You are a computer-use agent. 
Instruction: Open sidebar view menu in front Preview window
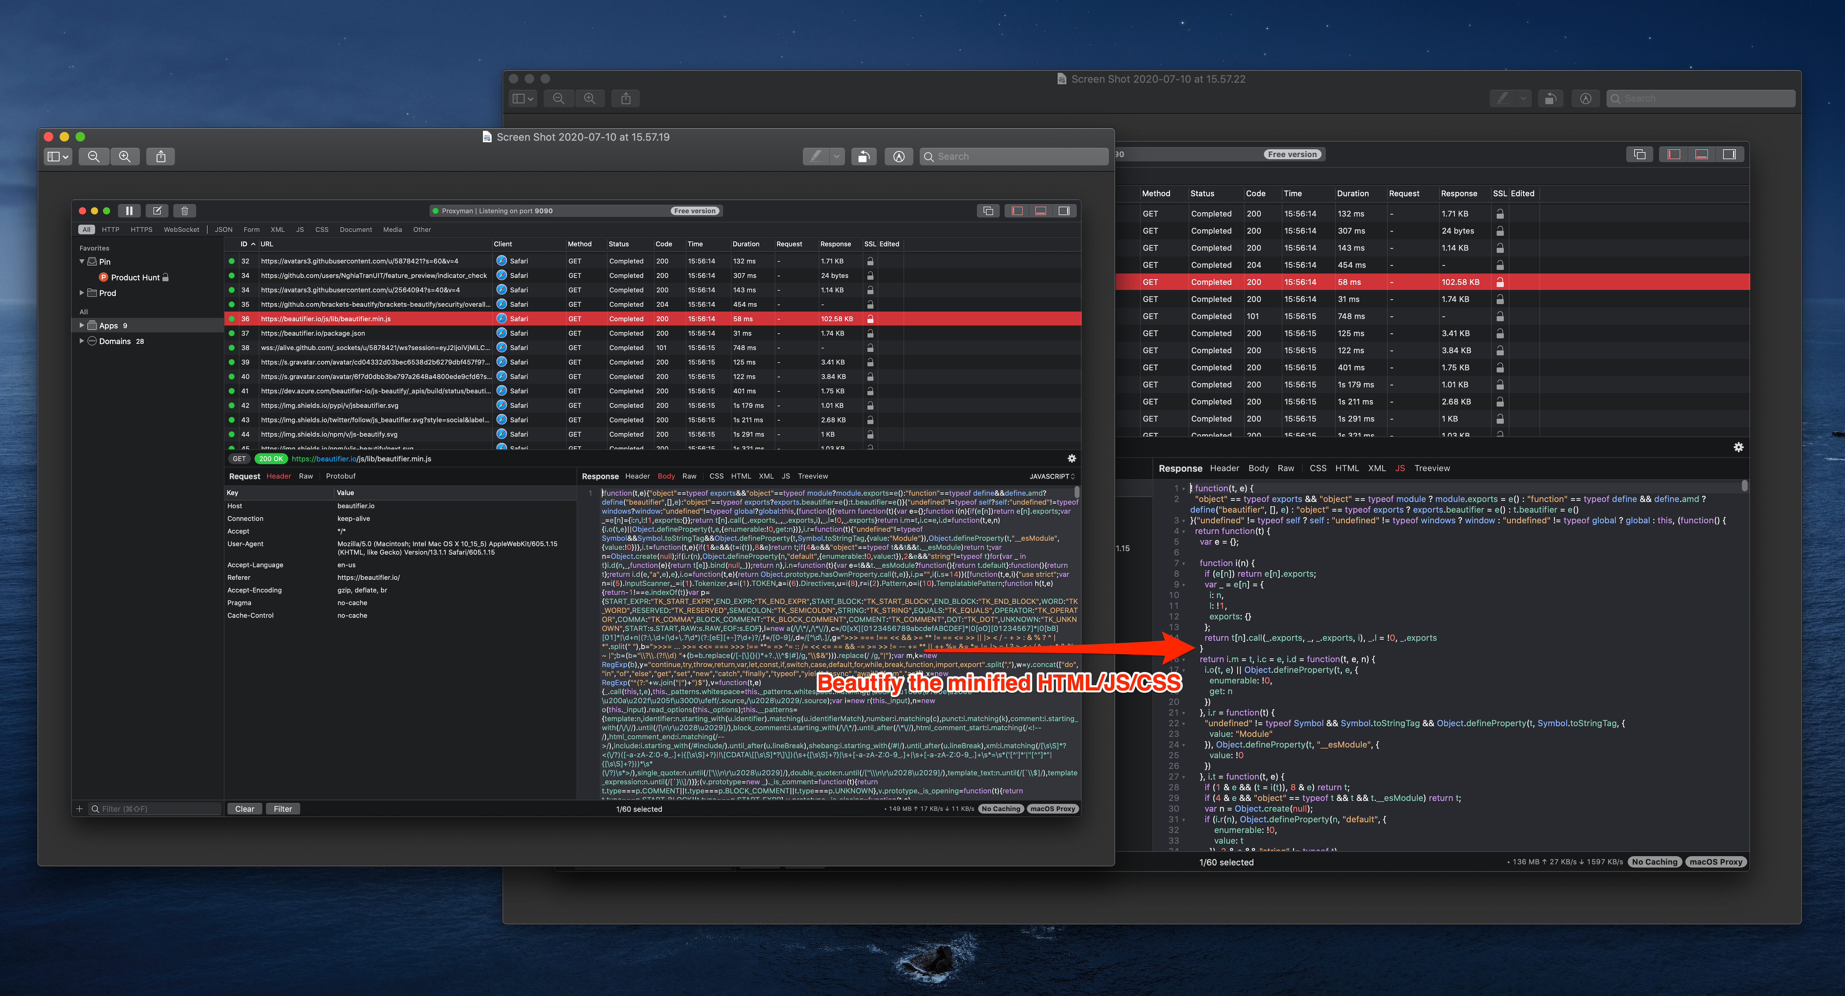57,156
